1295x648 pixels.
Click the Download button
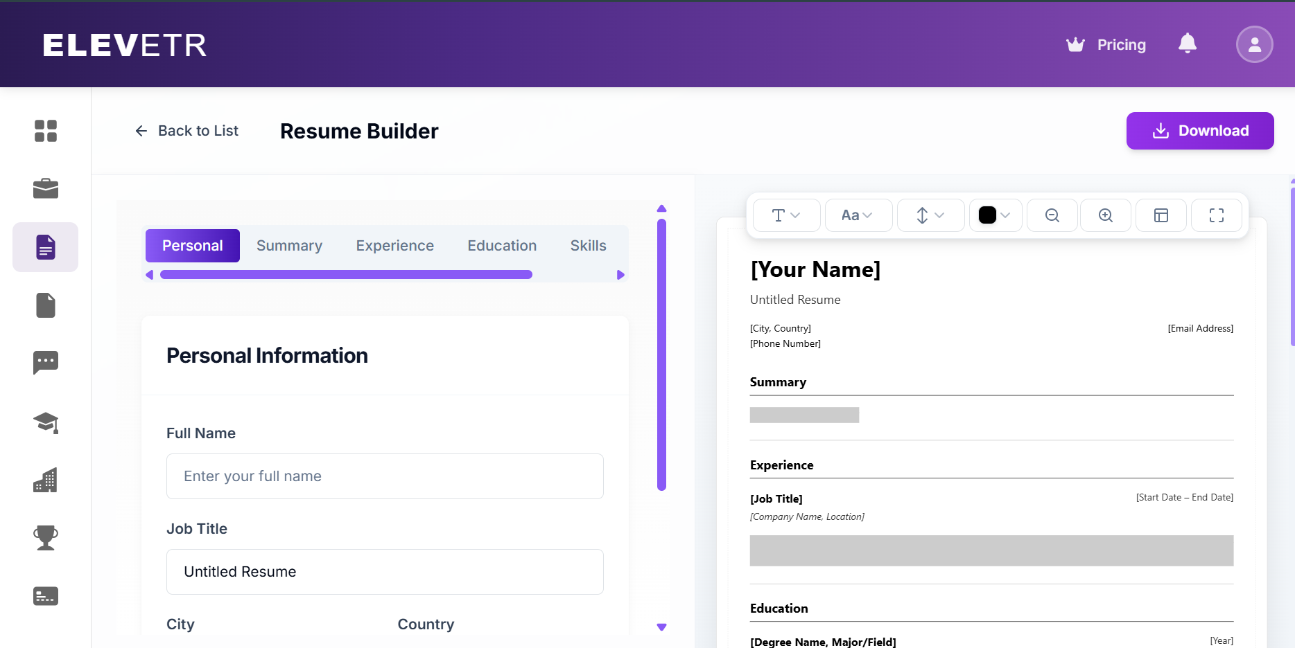point(1199,131)
